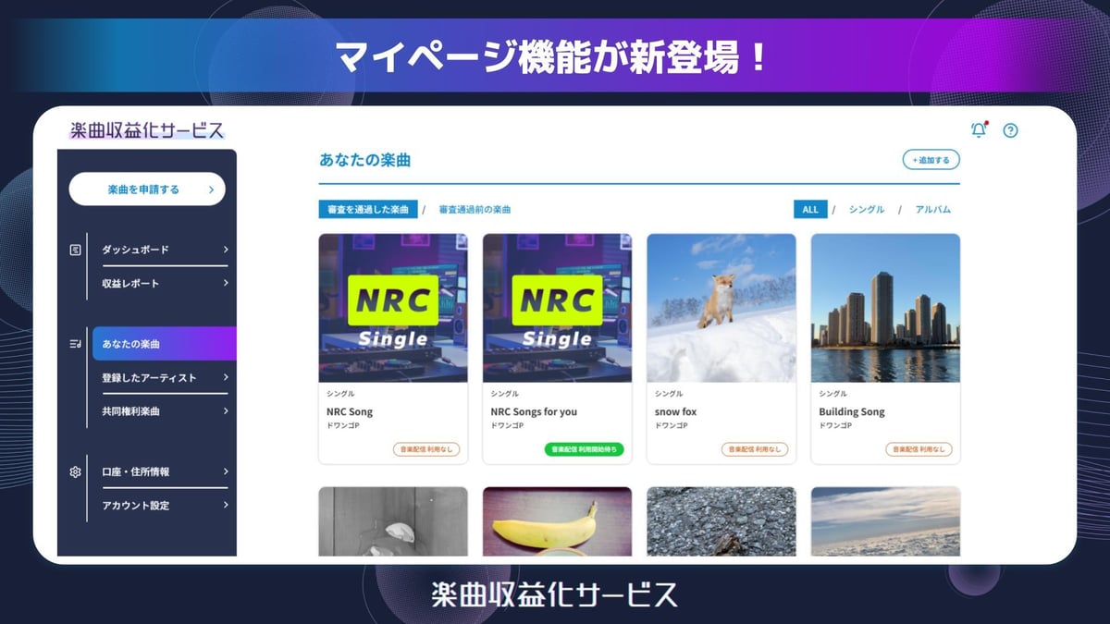Expand the ダッシュボード chevron

pos(225,250)
